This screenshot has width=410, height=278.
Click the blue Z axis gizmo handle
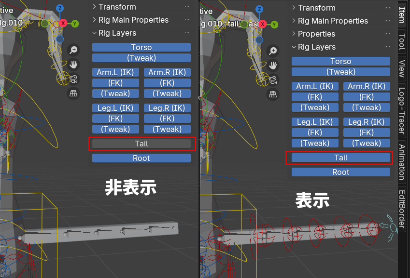point(60,8)
